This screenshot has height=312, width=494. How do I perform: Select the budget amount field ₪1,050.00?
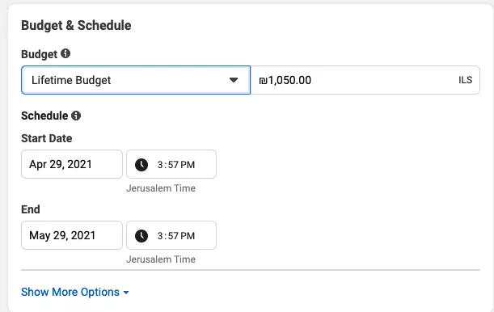point(365,80)
